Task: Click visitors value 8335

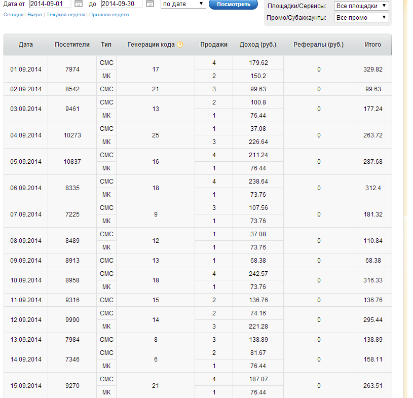Action: [x=72, y=188]
